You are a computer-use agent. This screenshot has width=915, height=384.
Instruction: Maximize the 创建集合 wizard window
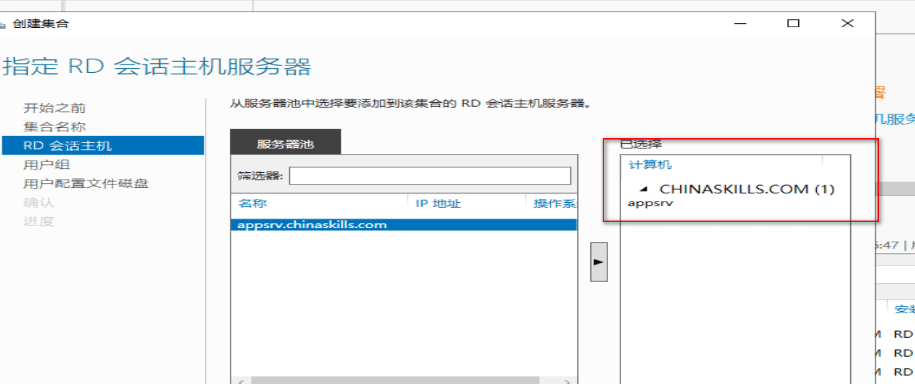(x=793, y=23)
